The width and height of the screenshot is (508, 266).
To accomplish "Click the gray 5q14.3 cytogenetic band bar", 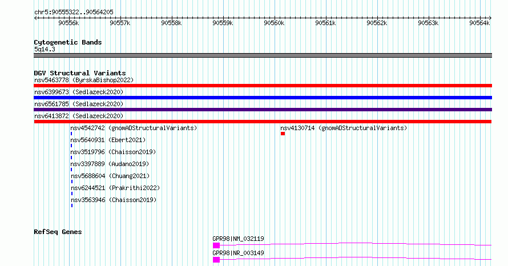I will (x=263, y=55).
